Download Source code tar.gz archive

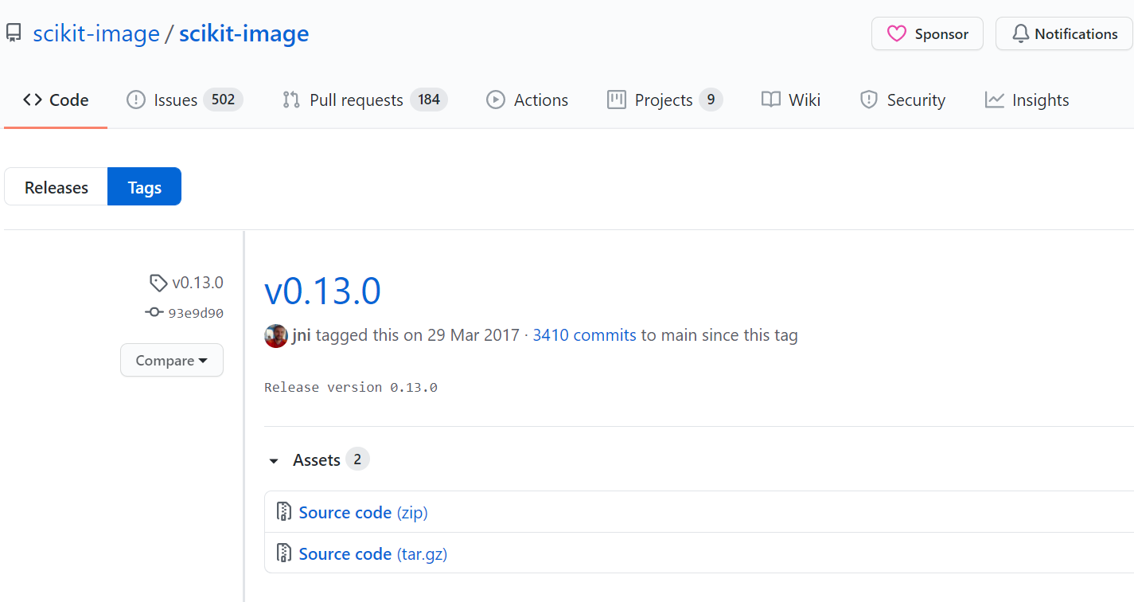coord(373,553)
